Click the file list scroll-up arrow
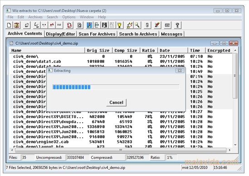Viewport: 249px width, 176px height. (x=235, y=50)
